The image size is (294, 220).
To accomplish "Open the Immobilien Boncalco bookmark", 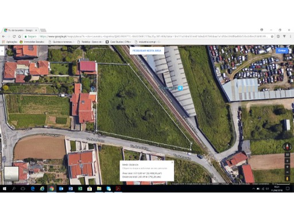I will point(32,42).
